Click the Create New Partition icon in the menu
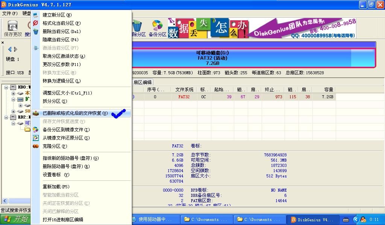This screenshot has width=385, height=225. [36, 15]
